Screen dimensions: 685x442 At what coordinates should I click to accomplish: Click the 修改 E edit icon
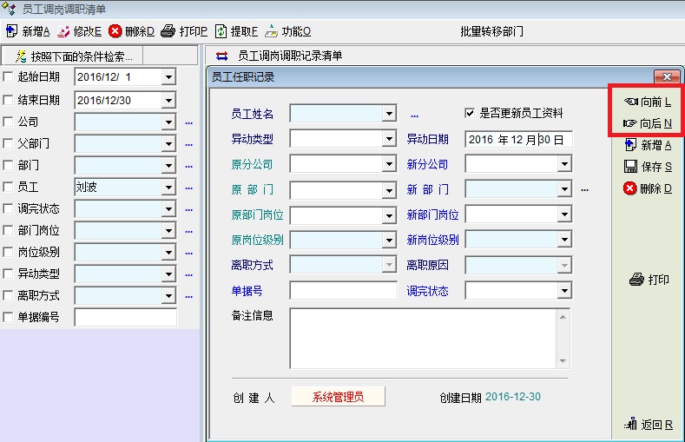(63, 31)
